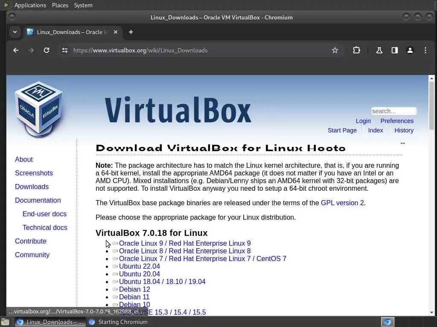Go back using the browser back arrow
Screen dimensions: 437x327
click(x=16, y=50)
